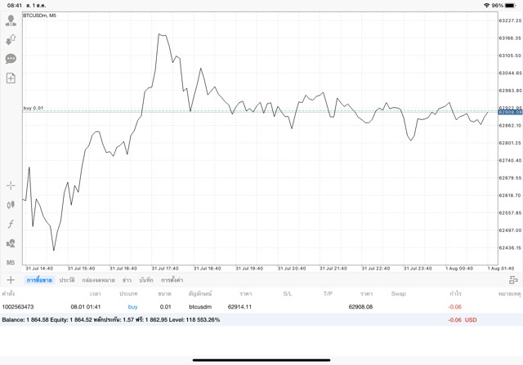Screen dimensions: 523x365
Task: Change the M5 timeframe selector
Action: click(11, 263)
